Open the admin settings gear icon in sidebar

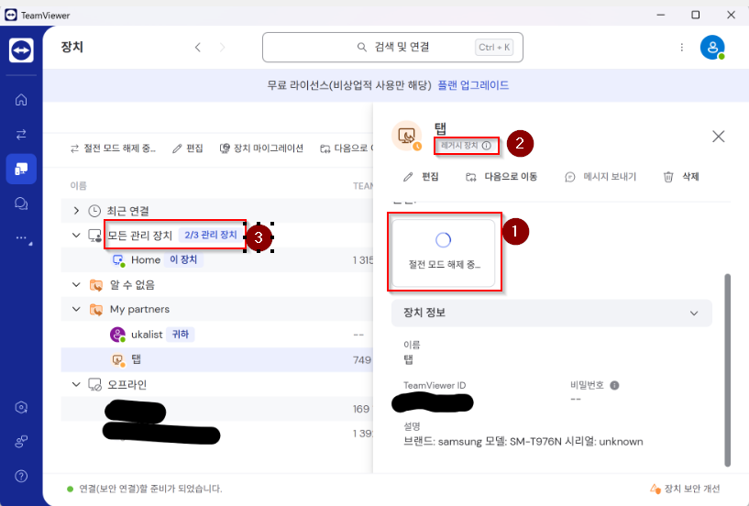click(x=21, y=408)
